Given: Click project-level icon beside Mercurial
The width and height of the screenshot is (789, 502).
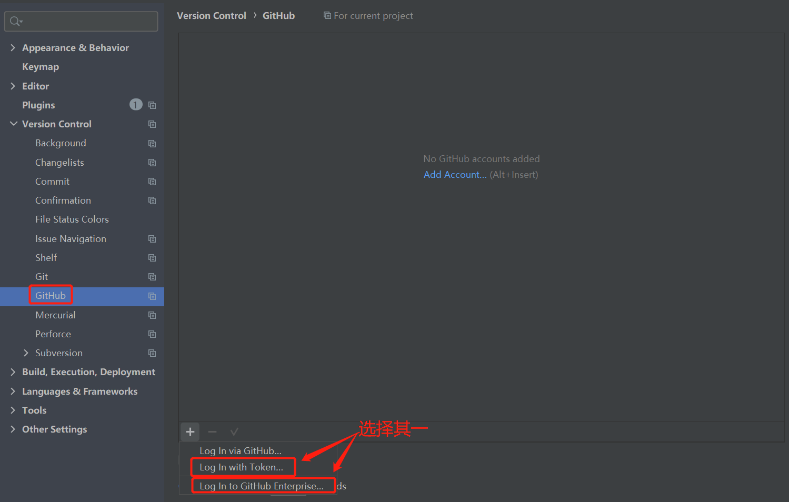Looking at the screenshot, I should click(x=152, y=315).
